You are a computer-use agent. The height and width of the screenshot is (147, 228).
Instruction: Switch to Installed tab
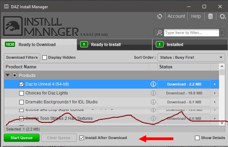point(190,45)
